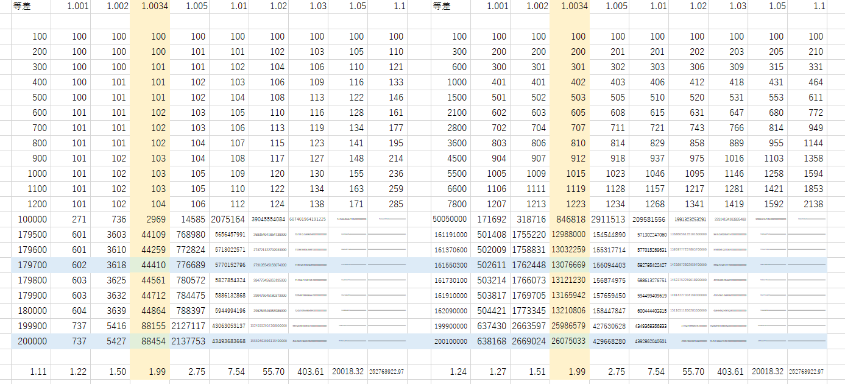845x384 pixels.
Task: Click the 200100000 row label
Action: point(451,341)
